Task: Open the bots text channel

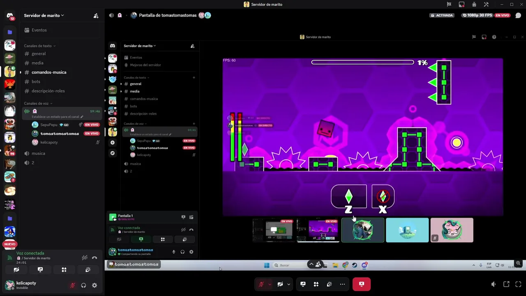Action: [x=62, y=81]
